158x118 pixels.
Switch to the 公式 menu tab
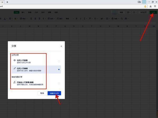tap(36, 12)
